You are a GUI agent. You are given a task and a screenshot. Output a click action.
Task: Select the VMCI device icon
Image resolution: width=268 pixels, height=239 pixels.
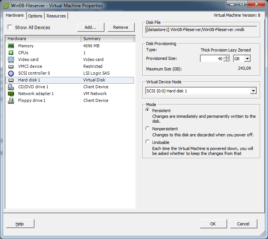tap(11, 66)
